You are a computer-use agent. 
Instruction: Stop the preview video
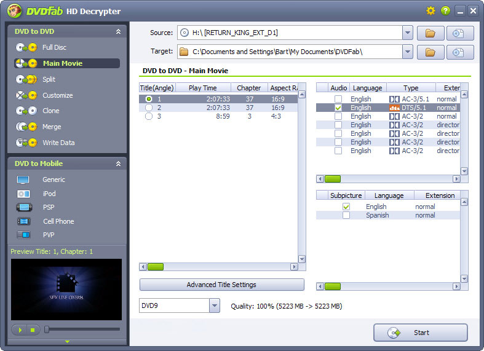[33, 330]
